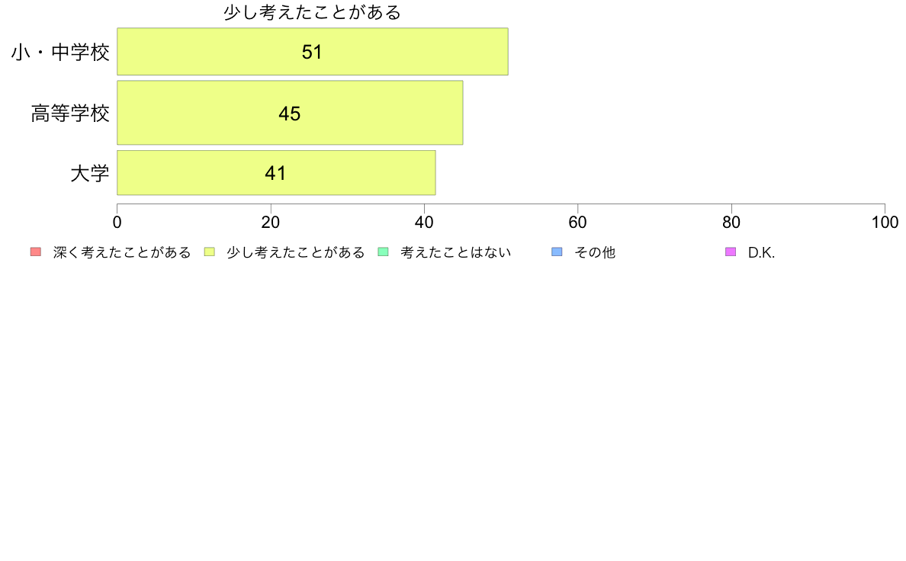Click the red 深く考えたことがある legend swatch
Image resolution: width=906 pixels, height=561 pixels.
[x=36, y=252]
